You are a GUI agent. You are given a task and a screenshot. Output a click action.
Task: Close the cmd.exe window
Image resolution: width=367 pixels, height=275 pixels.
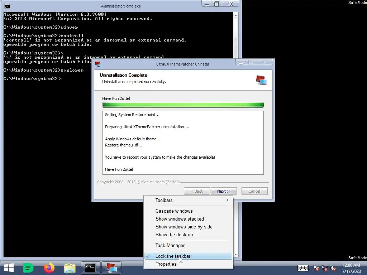pos(230,4)
